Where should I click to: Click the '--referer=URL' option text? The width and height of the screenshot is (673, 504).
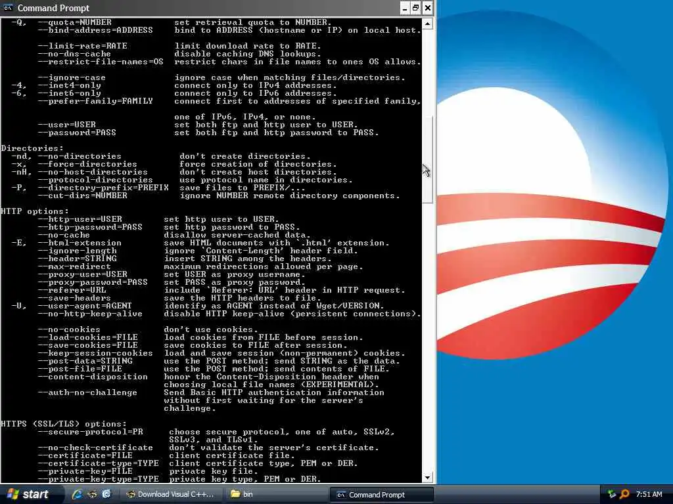(71, 290)
